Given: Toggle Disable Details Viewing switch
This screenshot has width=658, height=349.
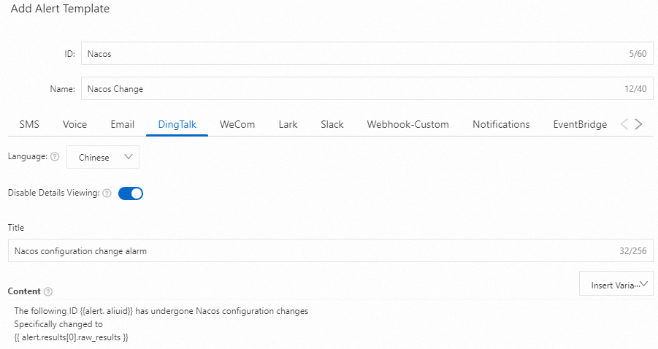Looking at the screenshot, I should (130, 193).
